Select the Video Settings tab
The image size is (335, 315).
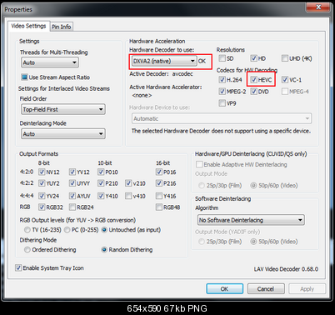28,26
